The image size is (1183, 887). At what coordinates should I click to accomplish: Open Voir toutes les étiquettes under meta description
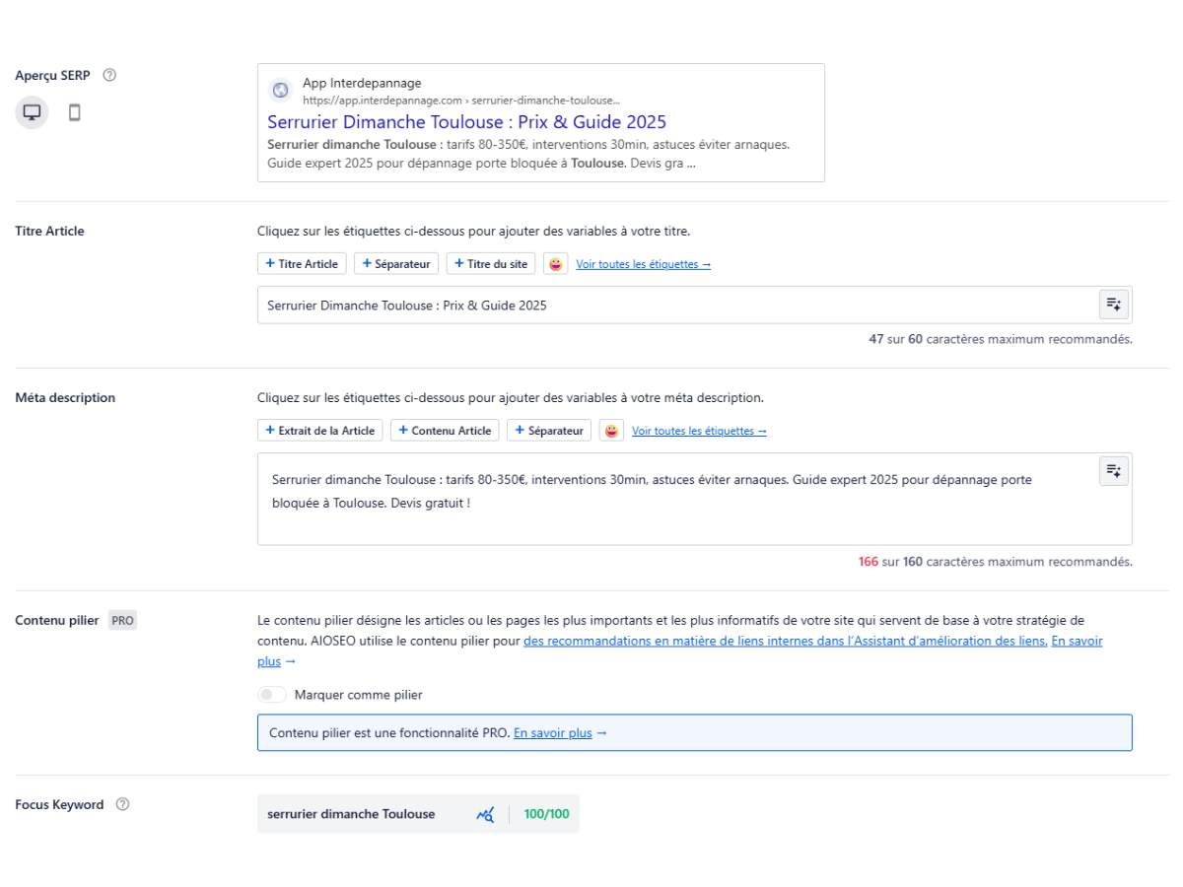click(699, 431)
